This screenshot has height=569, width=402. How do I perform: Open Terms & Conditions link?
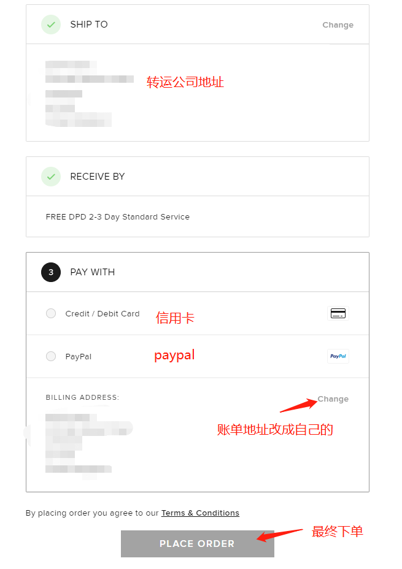[x=200, y=513]
